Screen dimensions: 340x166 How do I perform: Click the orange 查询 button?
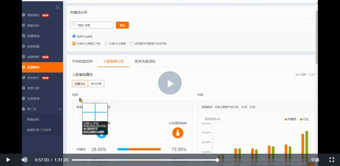tap(122, 25)
